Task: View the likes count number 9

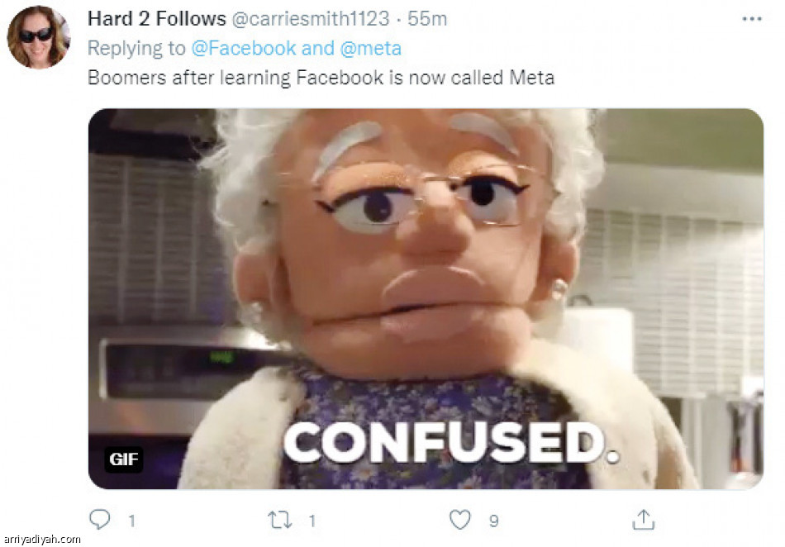Action: (x=493, y=521)
